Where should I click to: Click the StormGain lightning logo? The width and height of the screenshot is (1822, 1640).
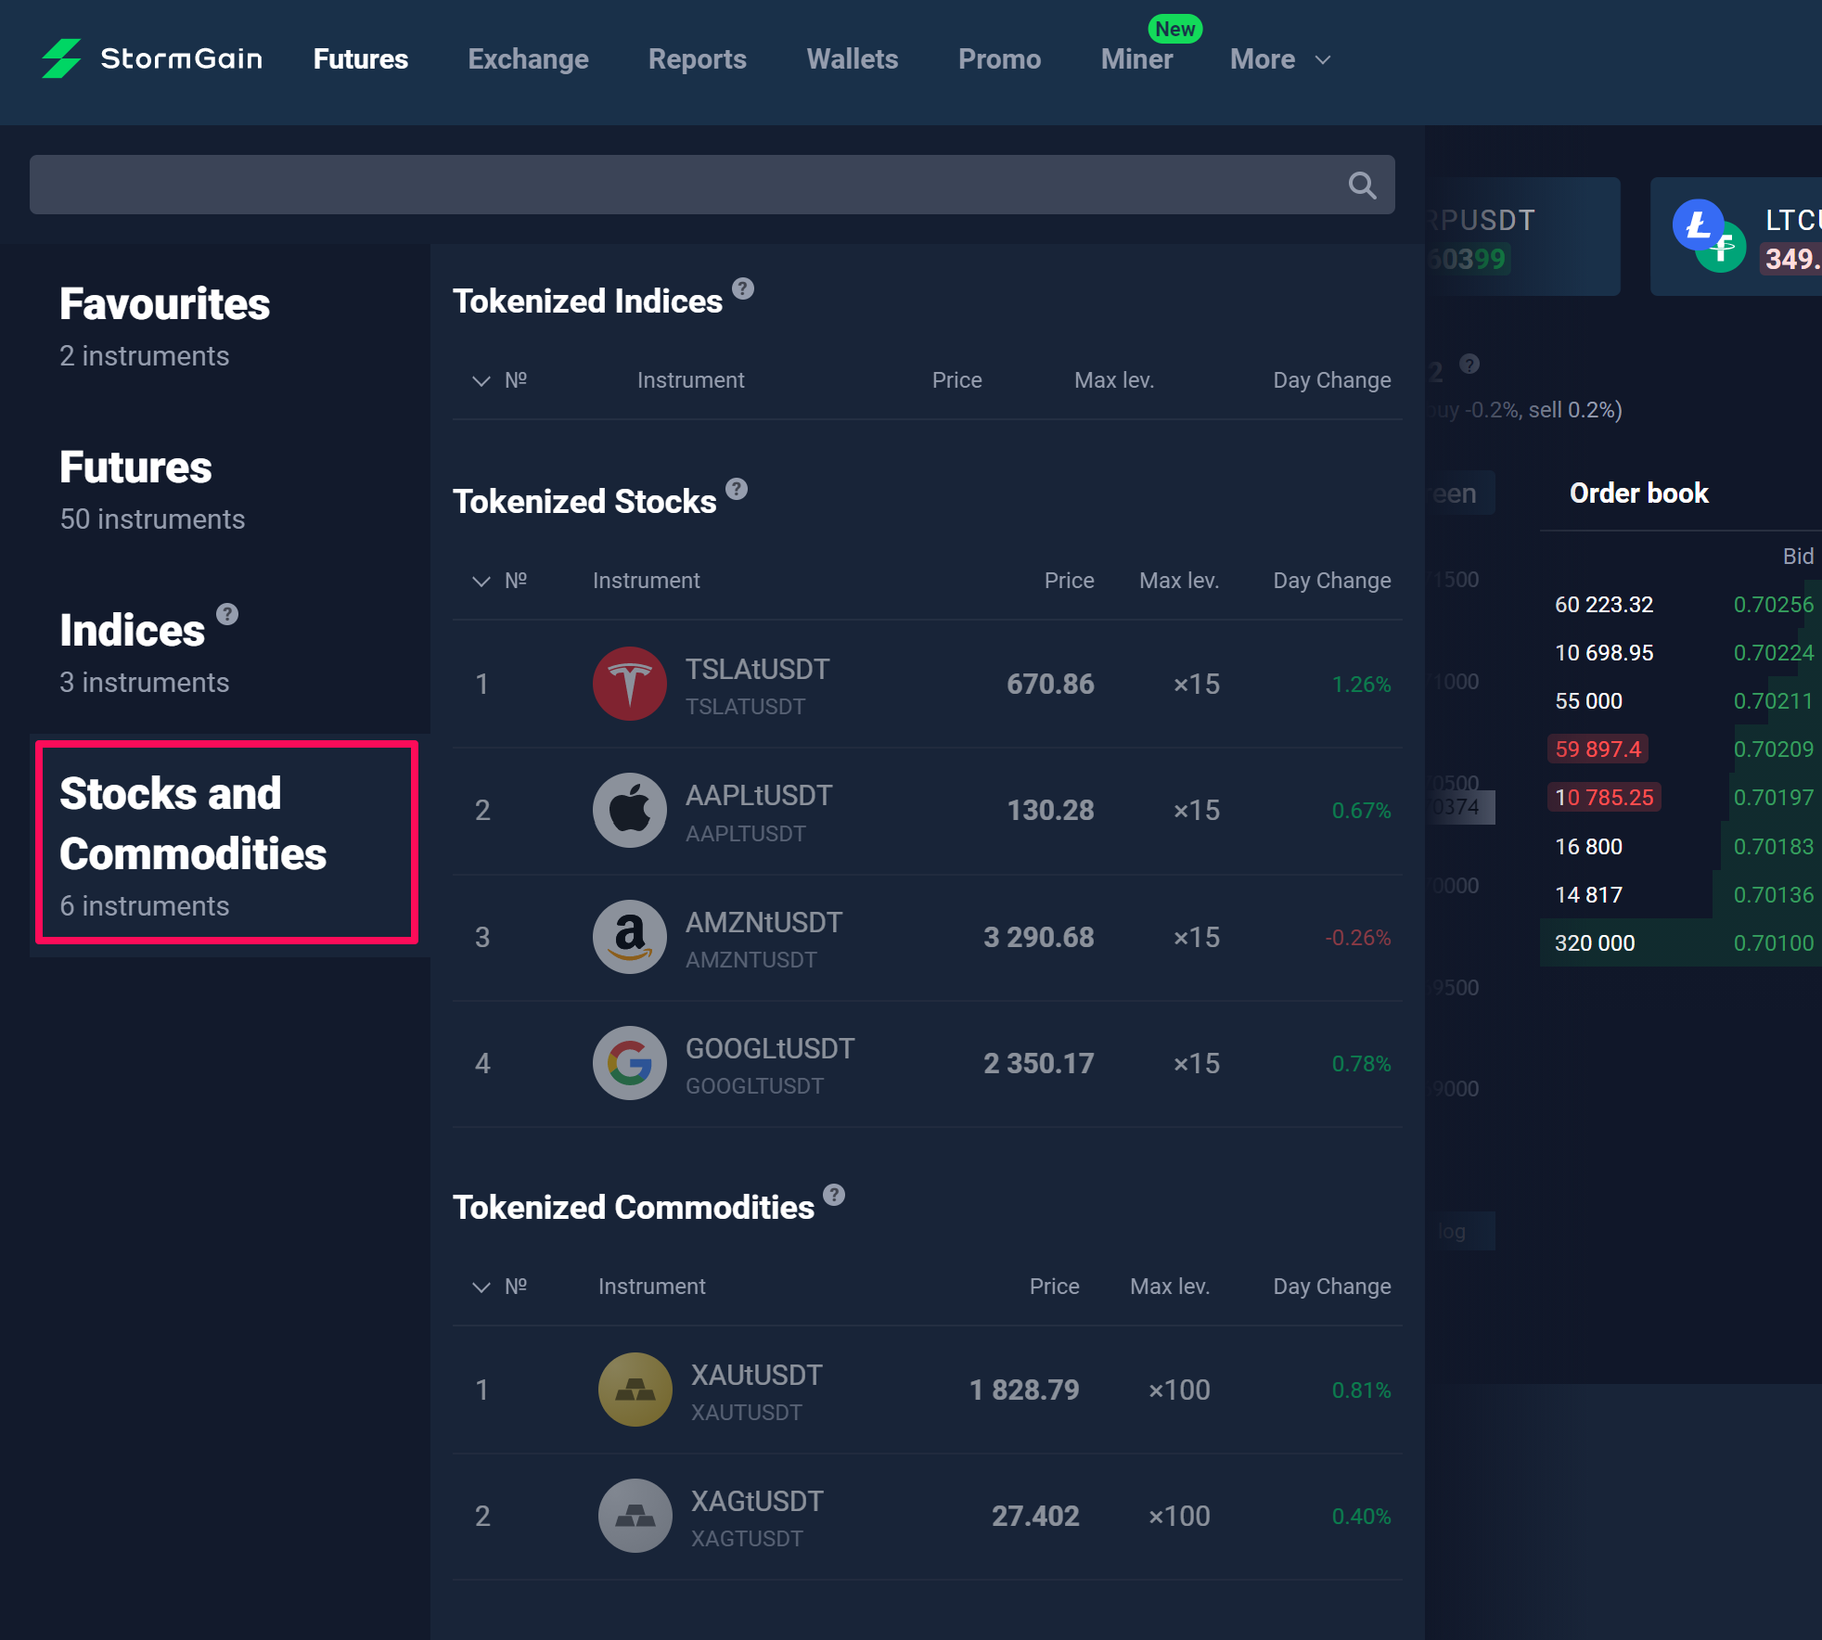pyautogui.click(x=61, y=58)
